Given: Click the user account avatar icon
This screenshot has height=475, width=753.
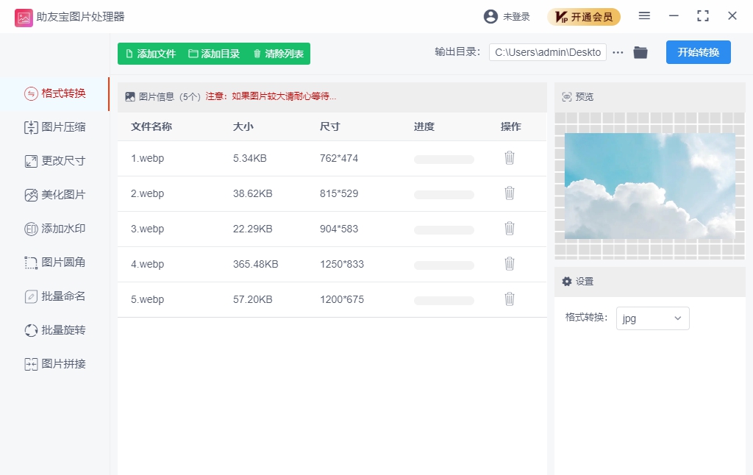Looking at the screenshot, I should click(x=490, y=16).
